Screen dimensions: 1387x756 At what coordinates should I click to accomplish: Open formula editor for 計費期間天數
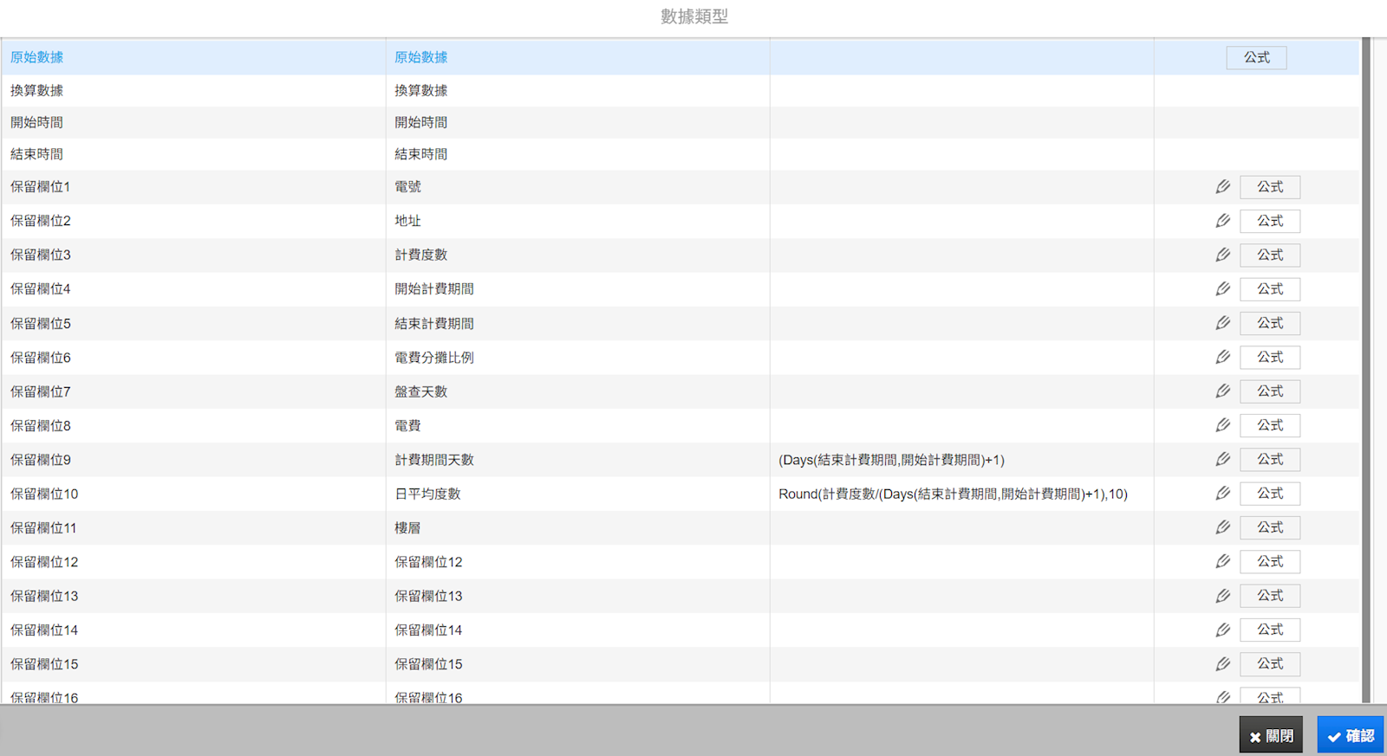1269,460
